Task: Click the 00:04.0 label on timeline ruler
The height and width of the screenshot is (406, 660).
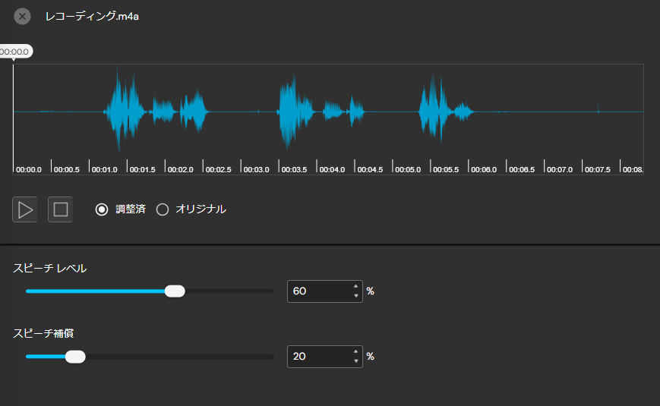Action: pyautogui.click(x=332, y=169)
